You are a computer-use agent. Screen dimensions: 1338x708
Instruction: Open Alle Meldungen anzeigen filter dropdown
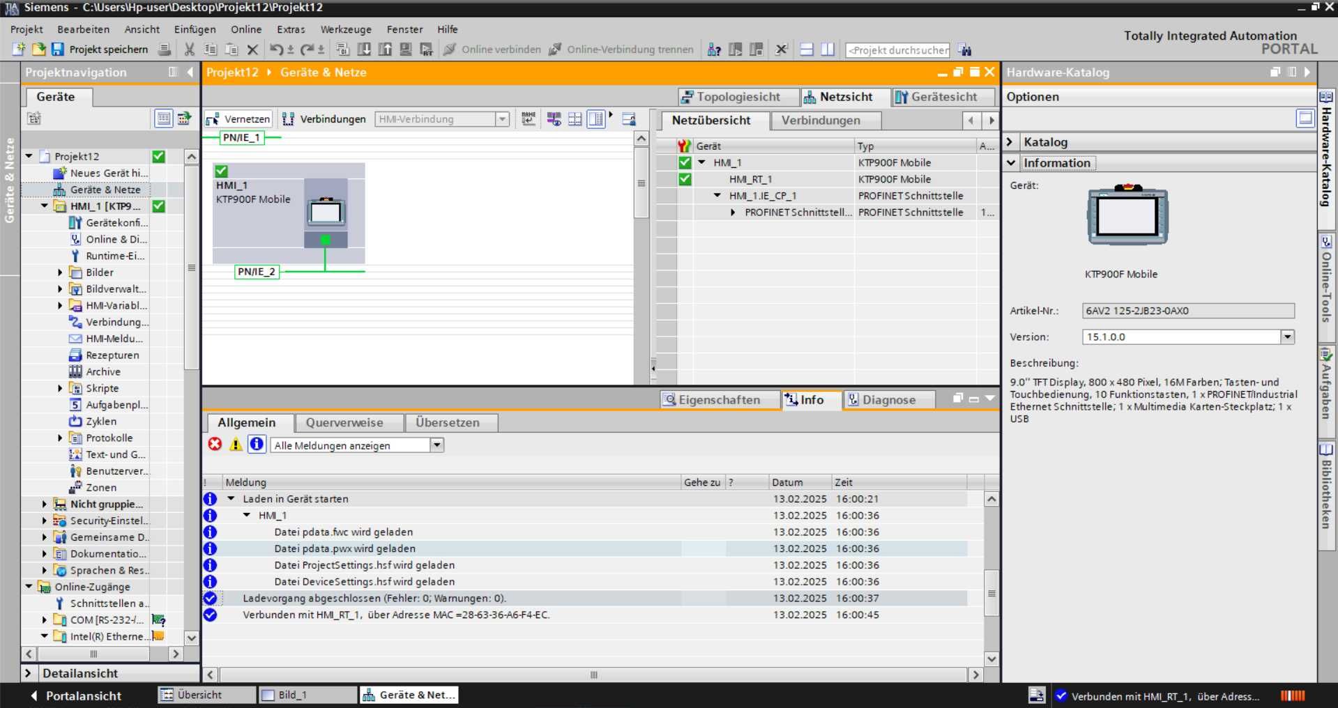click(436, 445)
